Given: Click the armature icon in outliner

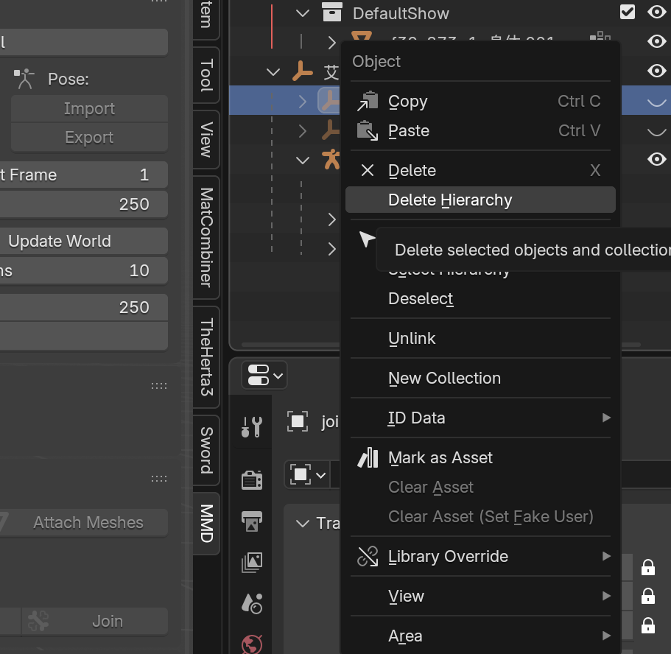Looking at the screenshot, I should coord(331,159).
